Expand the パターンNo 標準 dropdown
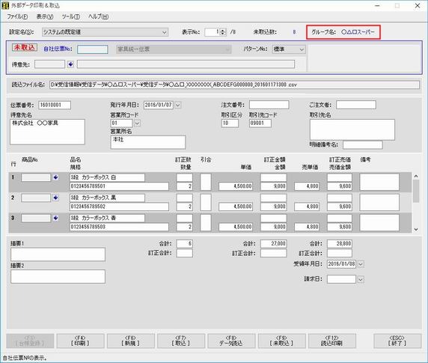The height and width of the screenshot is (363, 428). coord(302,49)
